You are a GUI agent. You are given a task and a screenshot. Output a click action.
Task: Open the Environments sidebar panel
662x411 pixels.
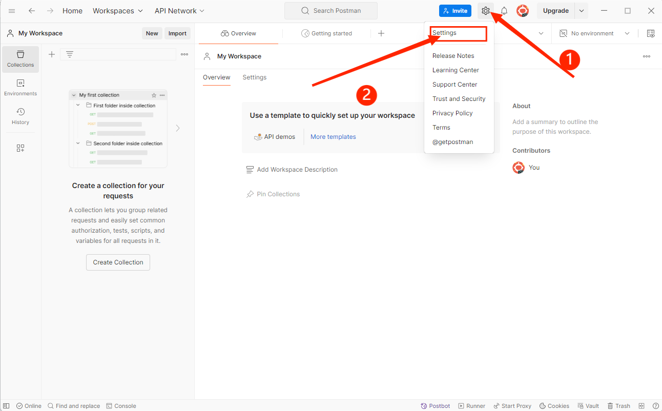(20, 88)
